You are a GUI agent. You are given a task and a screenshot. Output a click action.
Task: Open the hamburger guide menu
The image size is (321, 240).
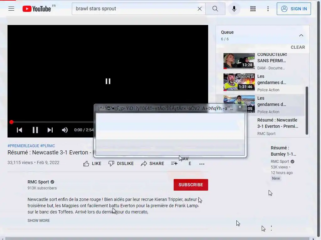(11, 8)
